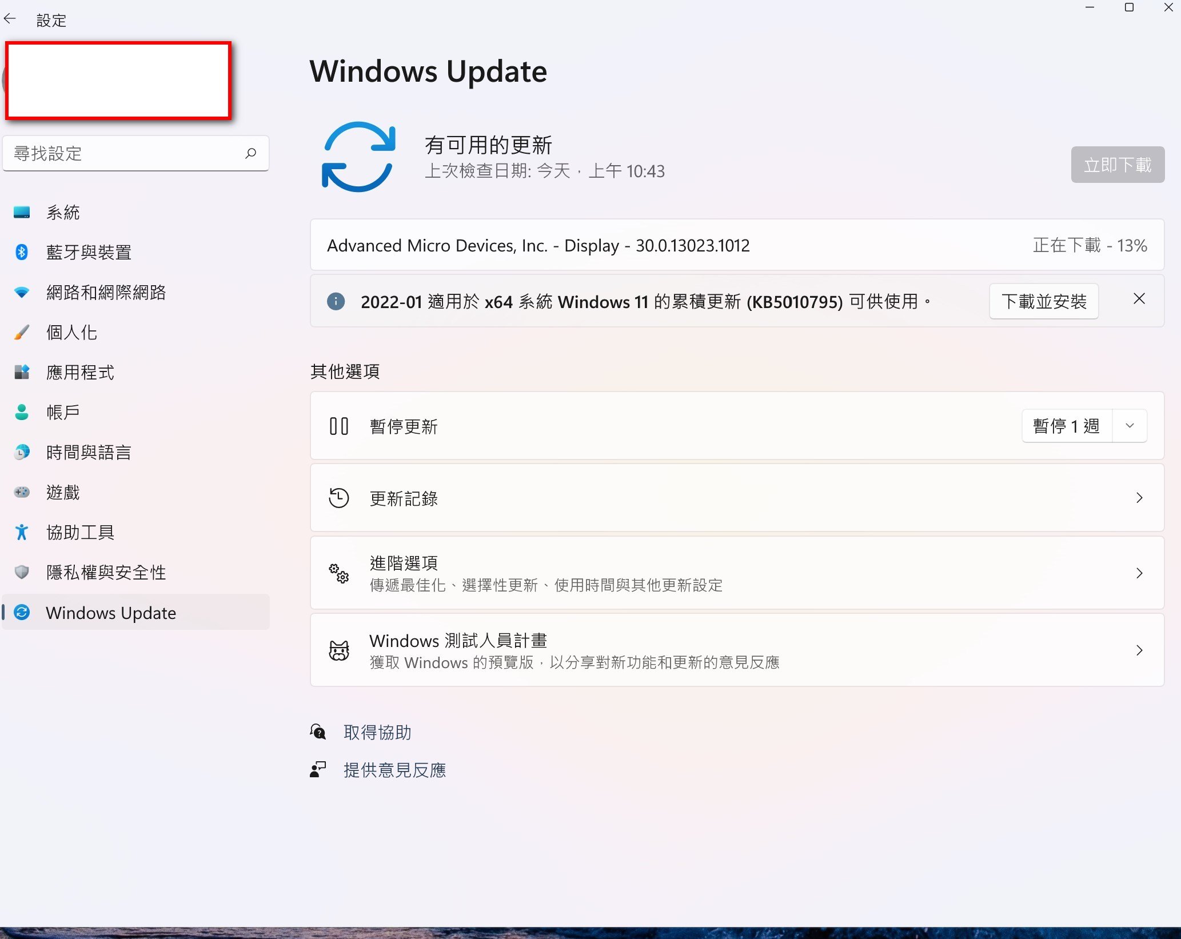Open 協助工具 settings
1181x939 pixels.
pyautogui.click(x=135, y=532)
